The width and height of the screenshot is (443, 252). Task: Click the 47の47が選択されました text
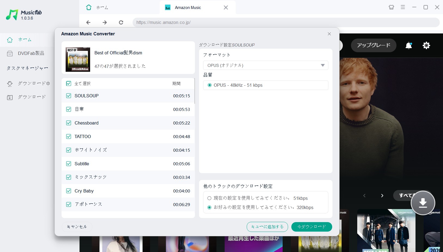120,66
